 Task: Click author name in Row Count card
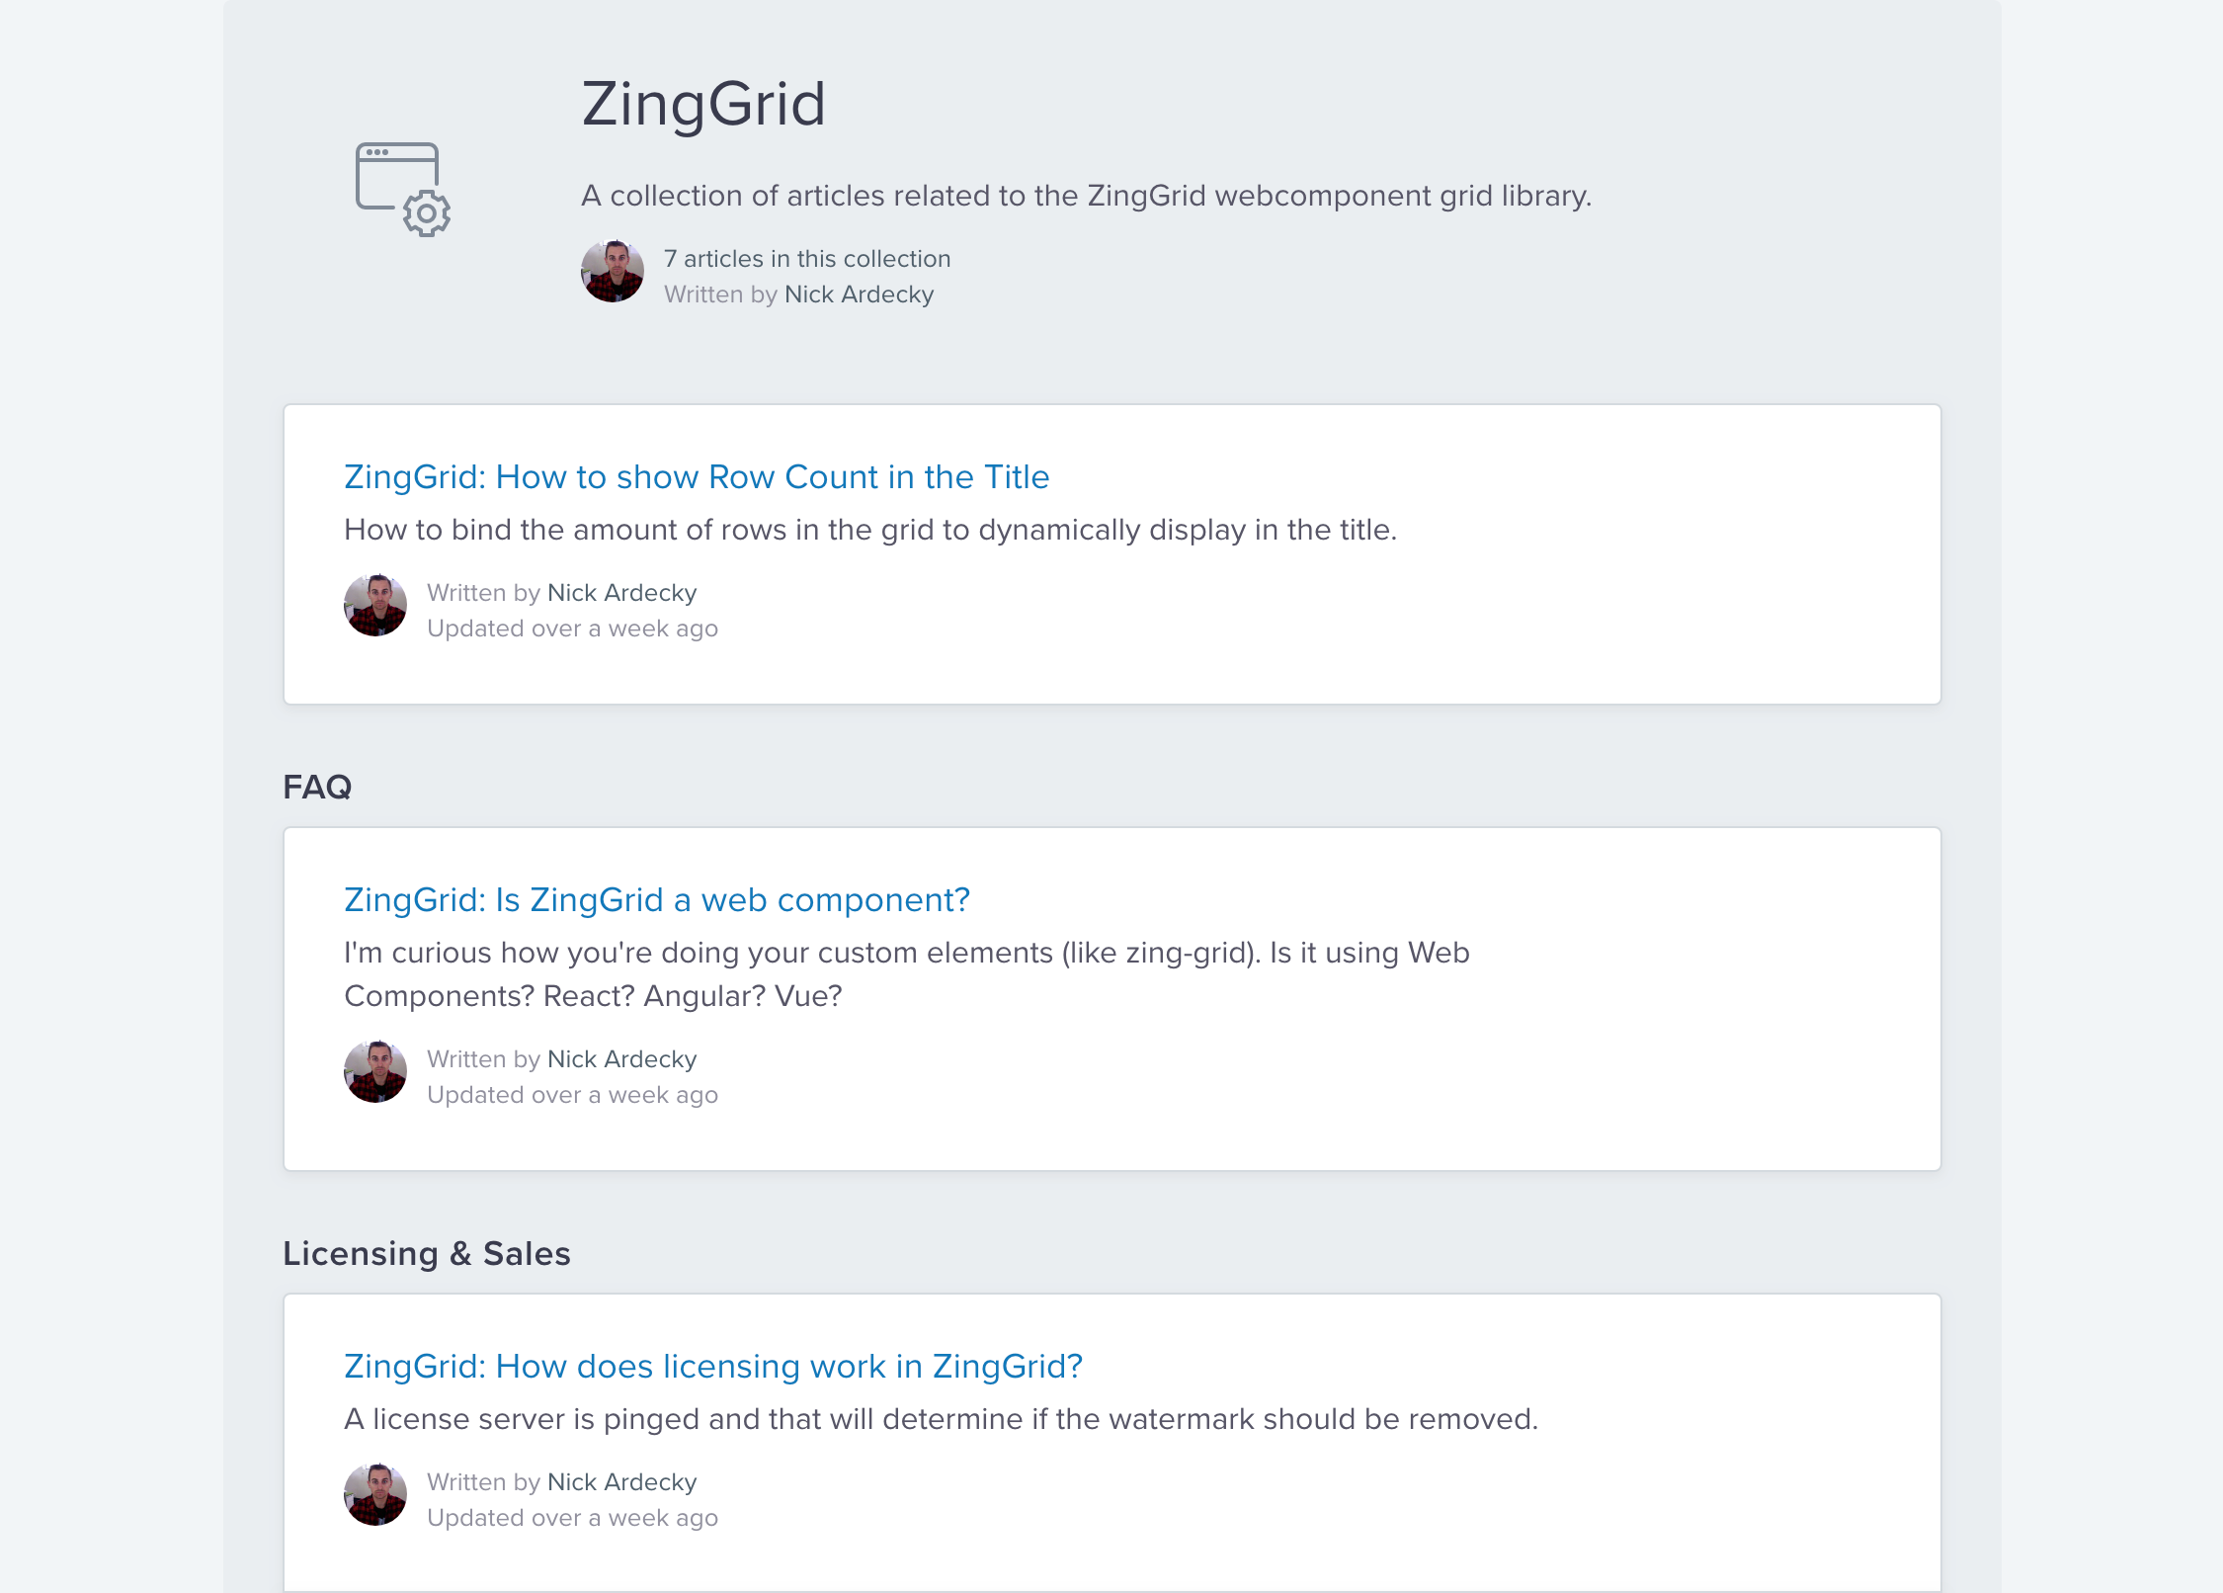(x=621, y=593)
